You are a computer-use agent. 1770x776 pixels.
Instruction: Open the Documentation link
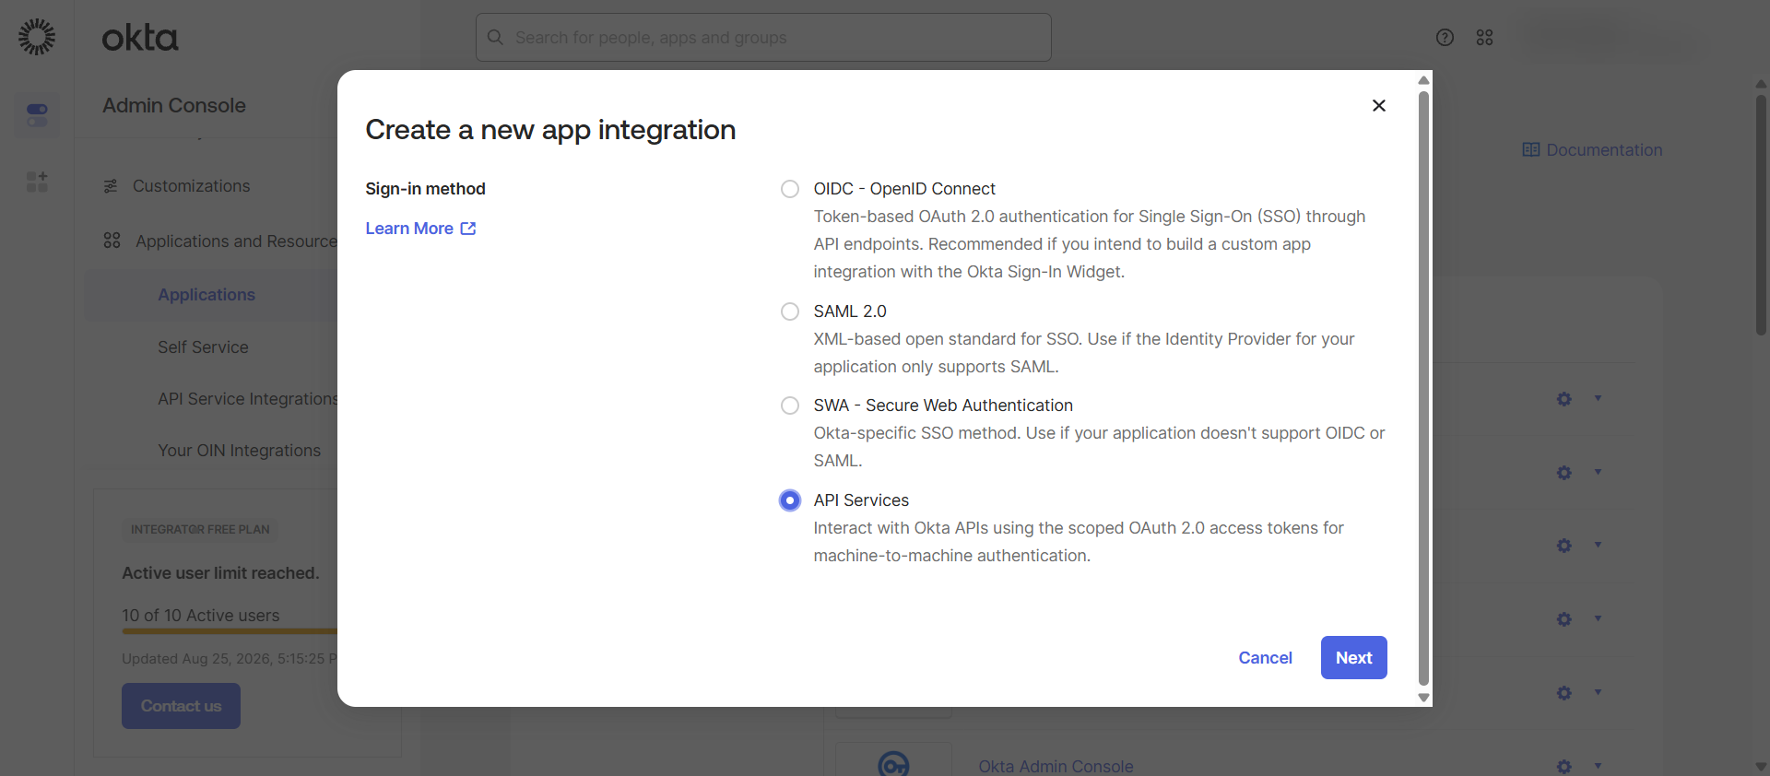1604,150
